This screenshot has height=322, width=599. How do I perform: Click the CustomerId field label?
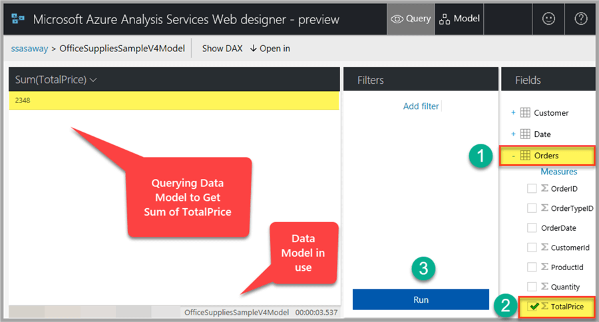pos(570,247)
